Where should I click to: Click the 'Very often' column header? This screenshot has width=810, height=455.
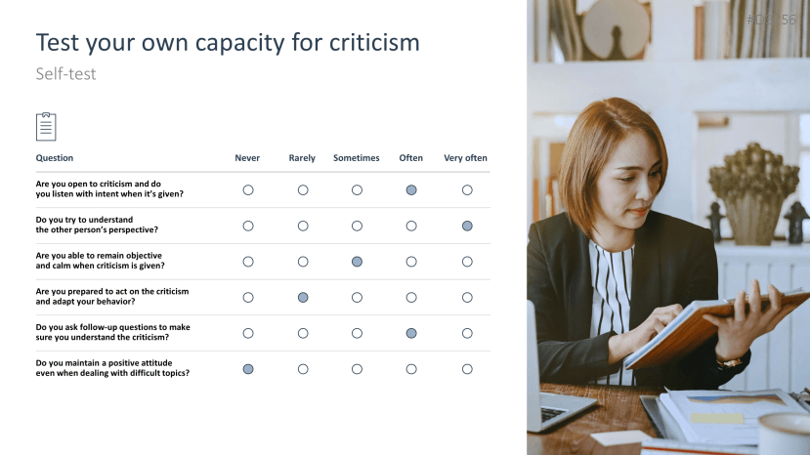[x=465, y=158]
